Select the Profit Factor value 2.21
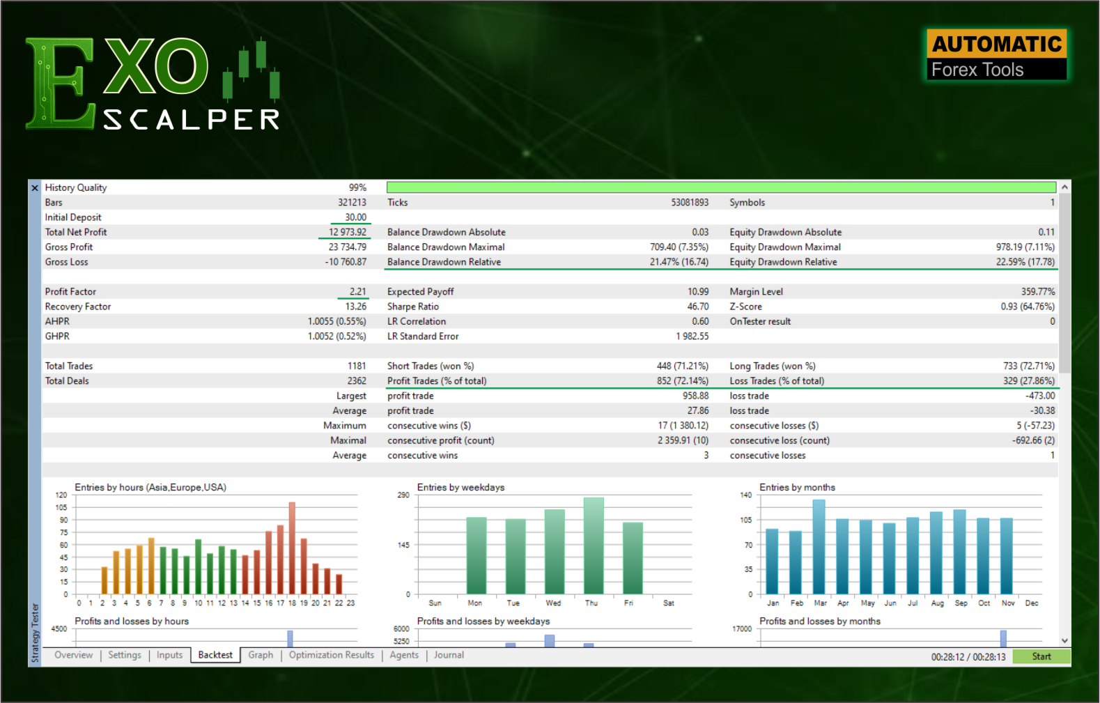Screen dimensions: 1100x703 pos(358,292)
